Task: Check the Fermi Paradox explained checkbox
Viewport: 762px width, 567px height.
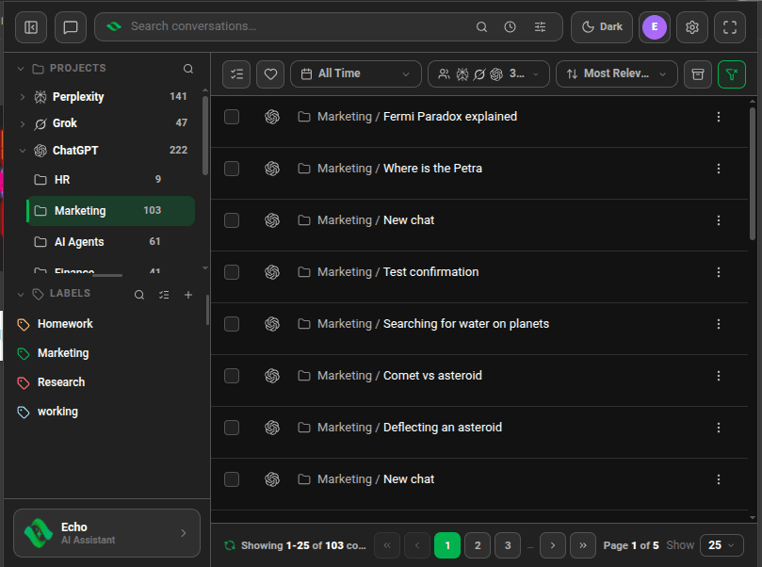Action: pos(232,117)
